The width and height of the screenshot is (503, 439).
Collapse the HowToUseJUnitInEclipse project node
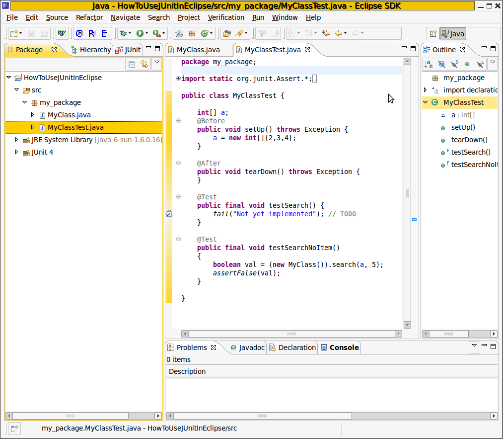coord(9,78)
